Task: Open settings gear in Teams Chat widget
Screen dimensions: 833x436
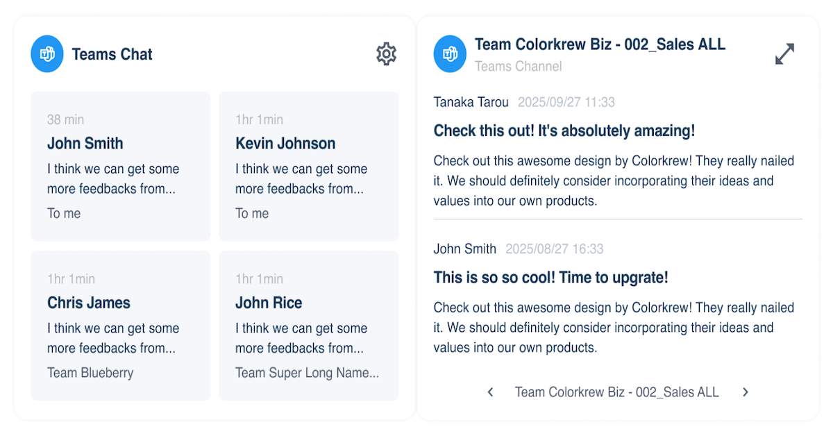Action: [386, 54]
